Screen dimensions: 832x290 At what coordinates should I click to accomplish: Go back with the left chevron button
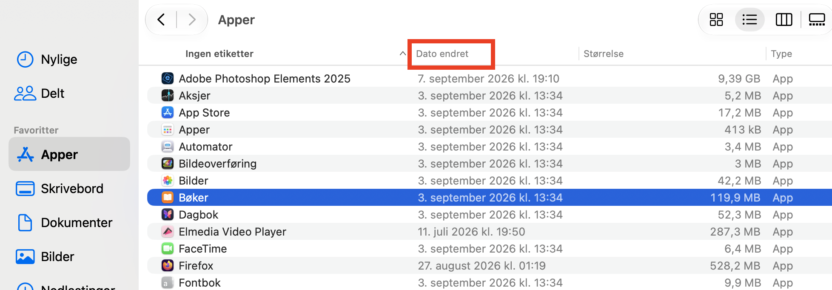(161, 20)
